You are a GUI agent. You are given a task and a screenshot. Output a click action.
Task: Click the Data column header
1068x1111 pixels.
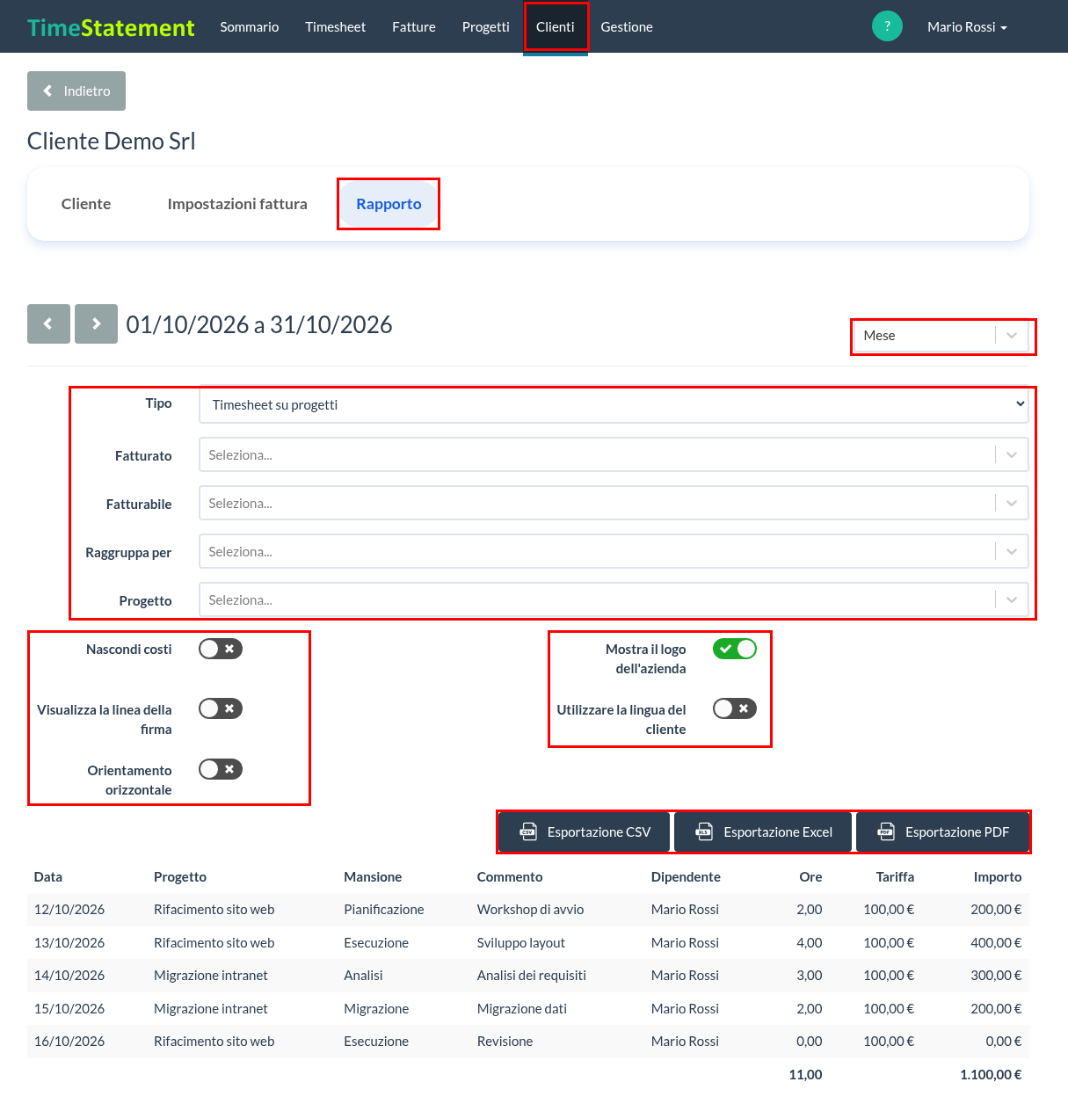48,877
